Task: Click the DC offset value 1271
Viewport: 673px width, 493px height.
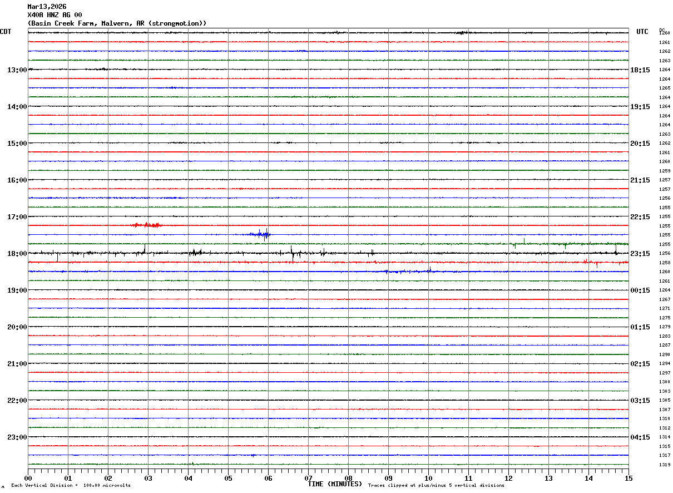Action: tap(664, 308)
